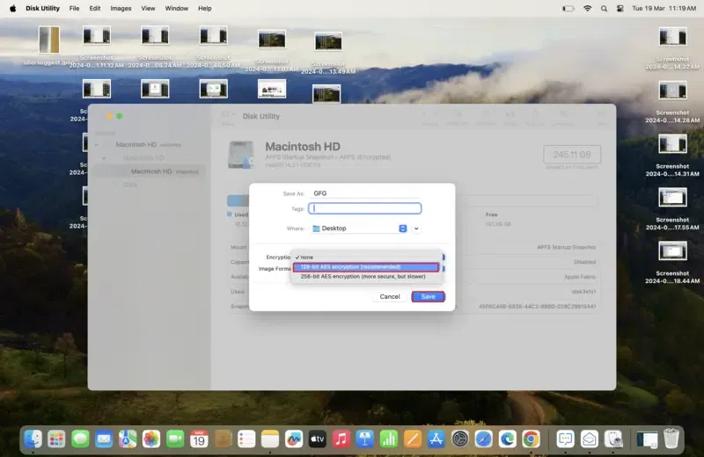Launch Photos from the dock
This screenshot has width=704, height=457.
151,439
